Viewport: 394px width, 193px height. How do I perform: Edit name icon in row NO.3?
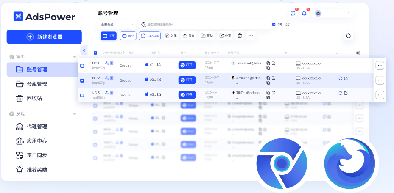tap(159, 94)
